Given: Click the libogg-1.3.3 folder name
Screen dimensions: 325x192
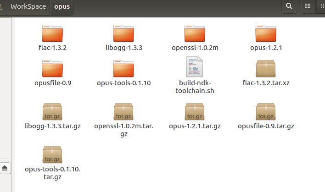Looking at the screenshot, I should (x=124, y=48).
